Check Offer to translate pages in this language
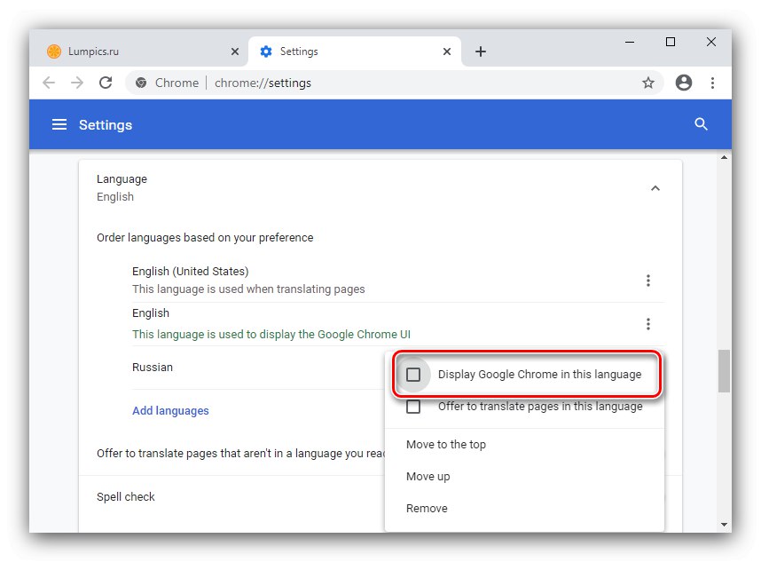The width and height of the screenshot is (761, 562). 413,407
